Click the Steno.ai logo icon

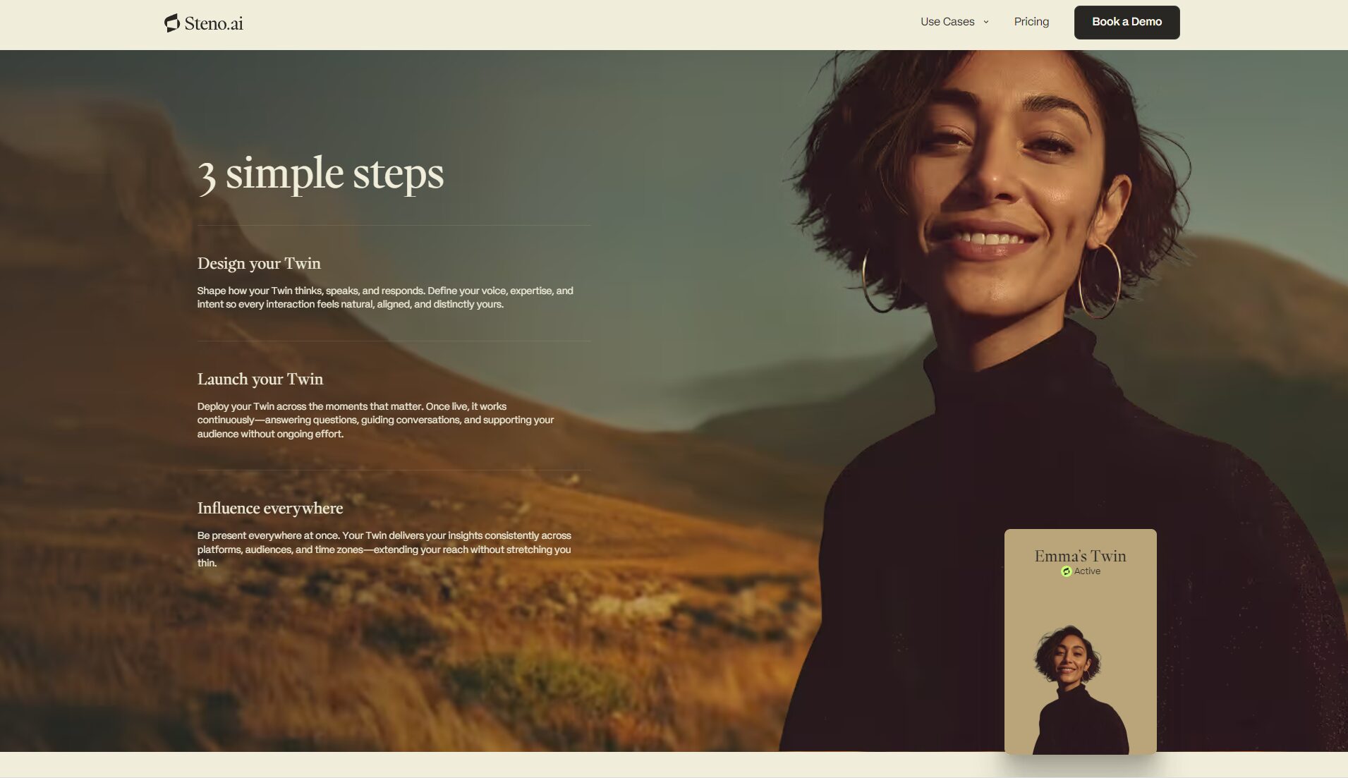click(x=172, y=23)
